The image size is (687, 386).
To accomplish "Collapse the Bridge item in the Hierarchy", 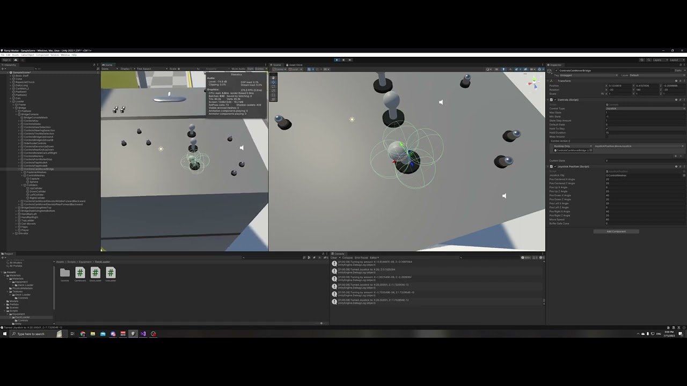I will (x=14, y=107).
